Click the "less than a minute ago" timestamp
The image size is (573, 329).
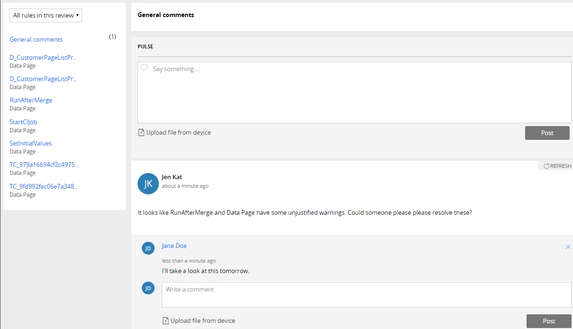click(189, 261)
